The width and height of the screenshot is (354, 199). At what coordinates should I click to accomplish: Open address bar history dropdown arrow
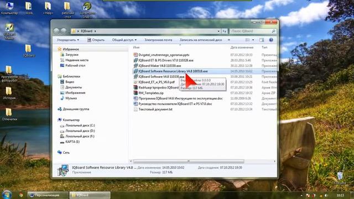[x=218, y=31]
